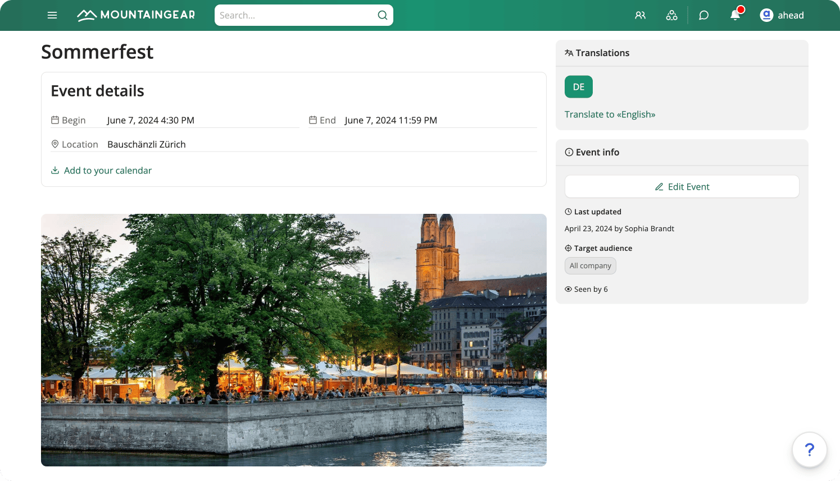This screenshot has height=481, width=840.
Task: Click the ahead profile avatar
Action: (x=766, y=15)
